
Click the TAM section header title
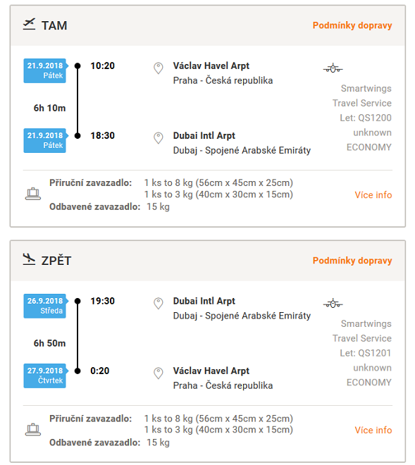(x=54, y=25)
